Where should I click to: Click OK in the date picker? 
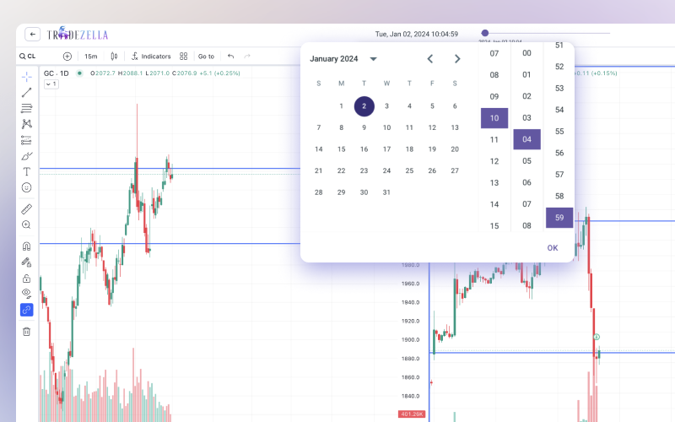coord(553,248)
